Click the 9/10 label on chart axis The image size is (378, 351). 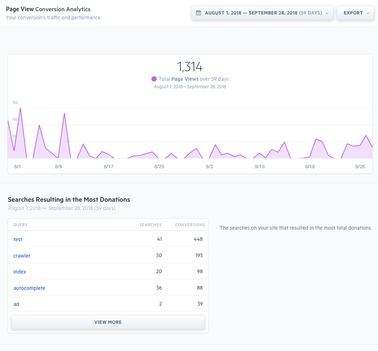click(260, 166)
